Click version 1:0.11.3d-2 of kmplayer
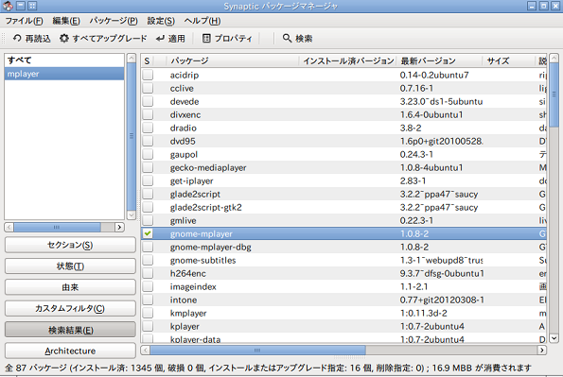563x377 pixels. [423, 313]
